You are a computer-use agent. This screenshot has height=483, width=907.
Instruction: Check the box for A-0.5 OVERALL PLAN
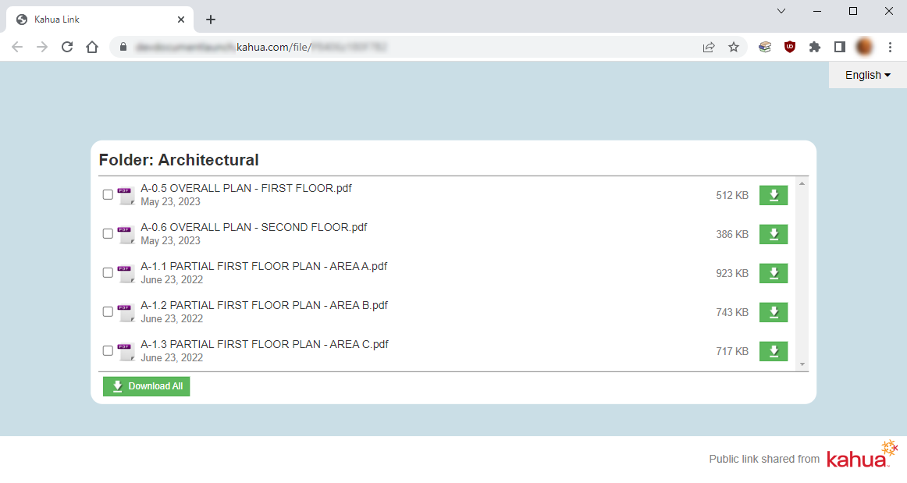108,195
